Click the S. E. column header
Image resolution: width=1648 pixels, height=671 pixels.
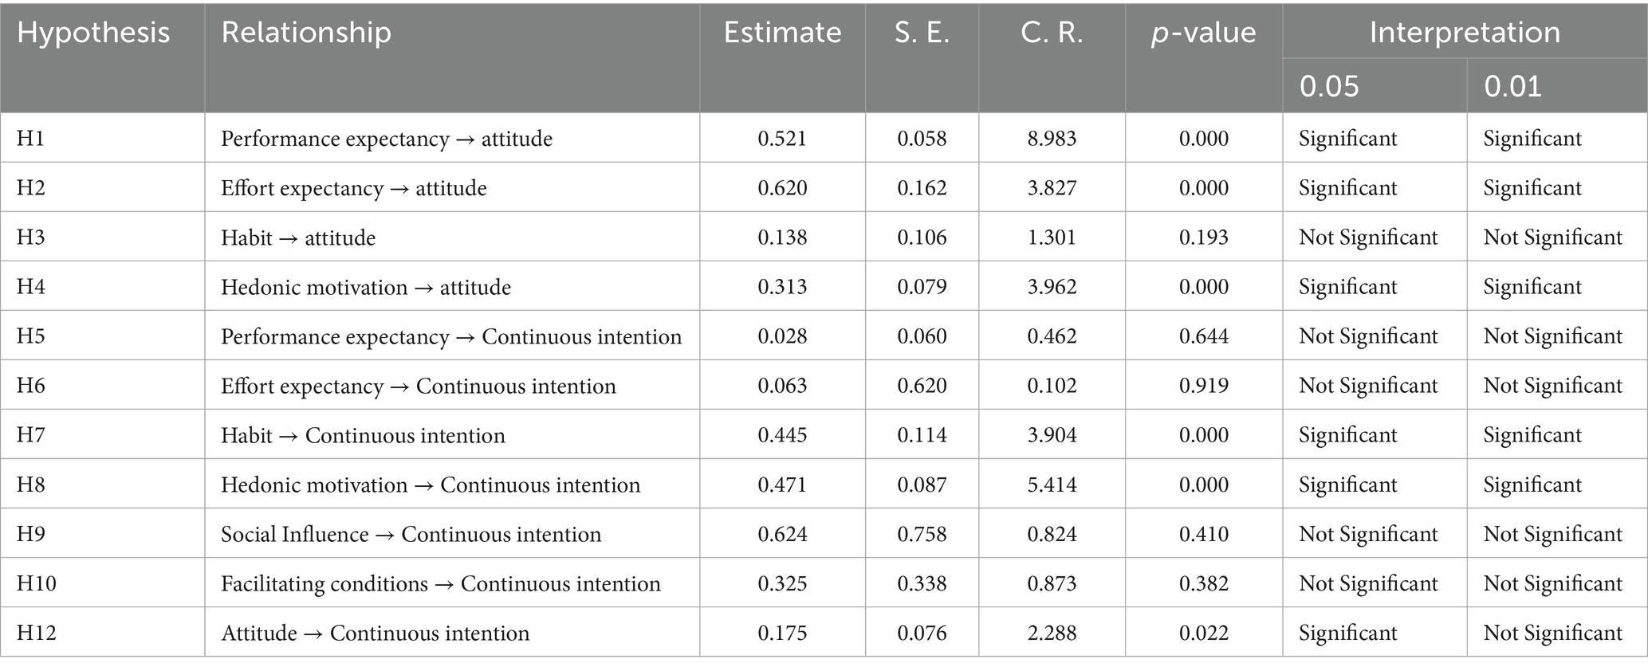pos(922,33)
